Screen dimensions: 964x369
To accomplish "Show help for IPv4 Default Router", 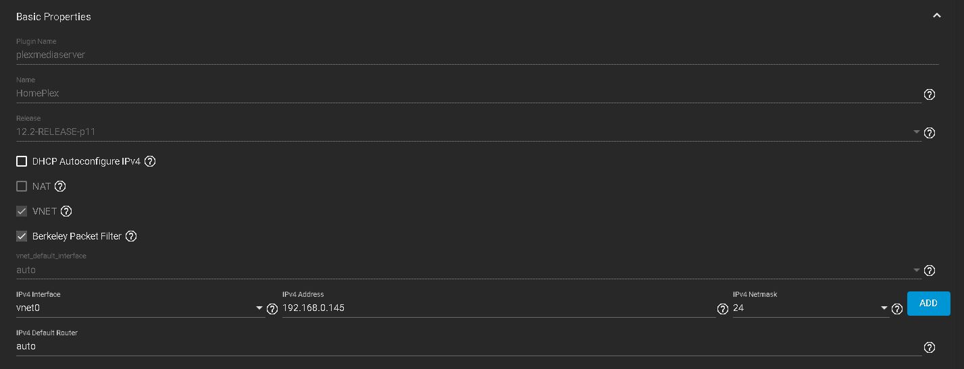I will (x=929, y=347).
